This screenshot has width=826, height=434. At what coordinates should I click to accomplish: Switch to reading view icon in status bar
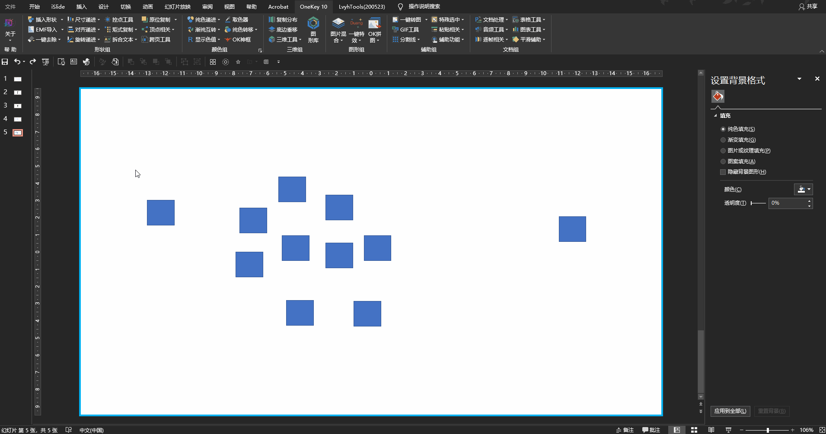pos(711,430)
